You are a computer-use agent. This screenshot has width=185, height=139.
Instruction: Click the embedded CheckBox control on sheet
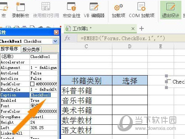(176, 82)
